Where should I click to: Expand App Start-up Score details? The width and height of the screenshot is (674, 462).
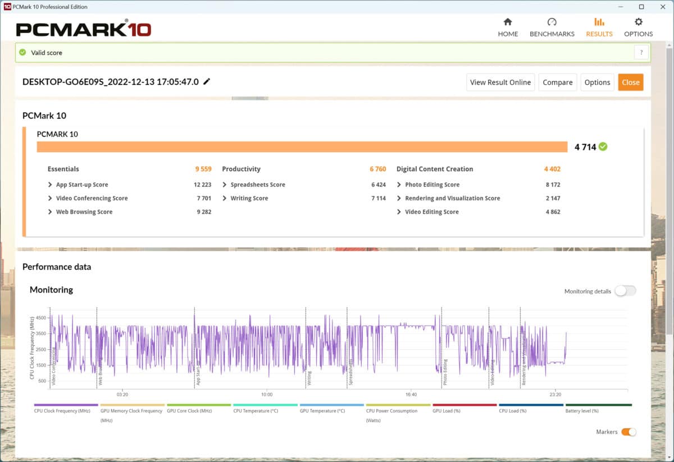tap(51, 185)
